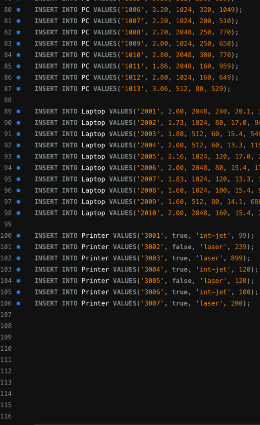
Task: Click the price value 649
Action: coord(225,78)
